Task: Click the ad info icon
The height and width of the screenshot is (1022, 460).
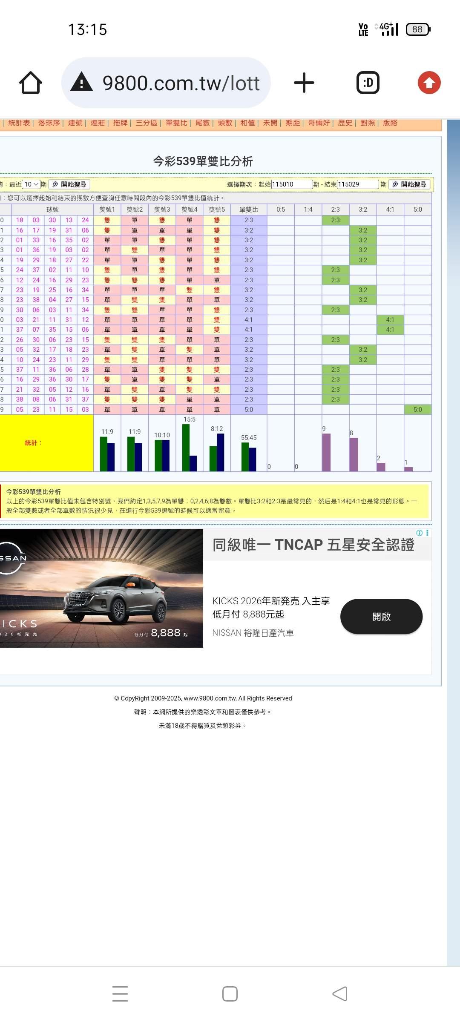Action: [x=419, y=533]
